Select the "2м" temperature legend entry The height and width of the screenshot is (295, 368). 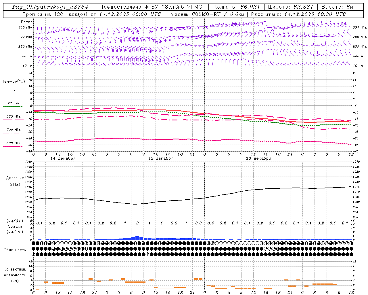14,90
